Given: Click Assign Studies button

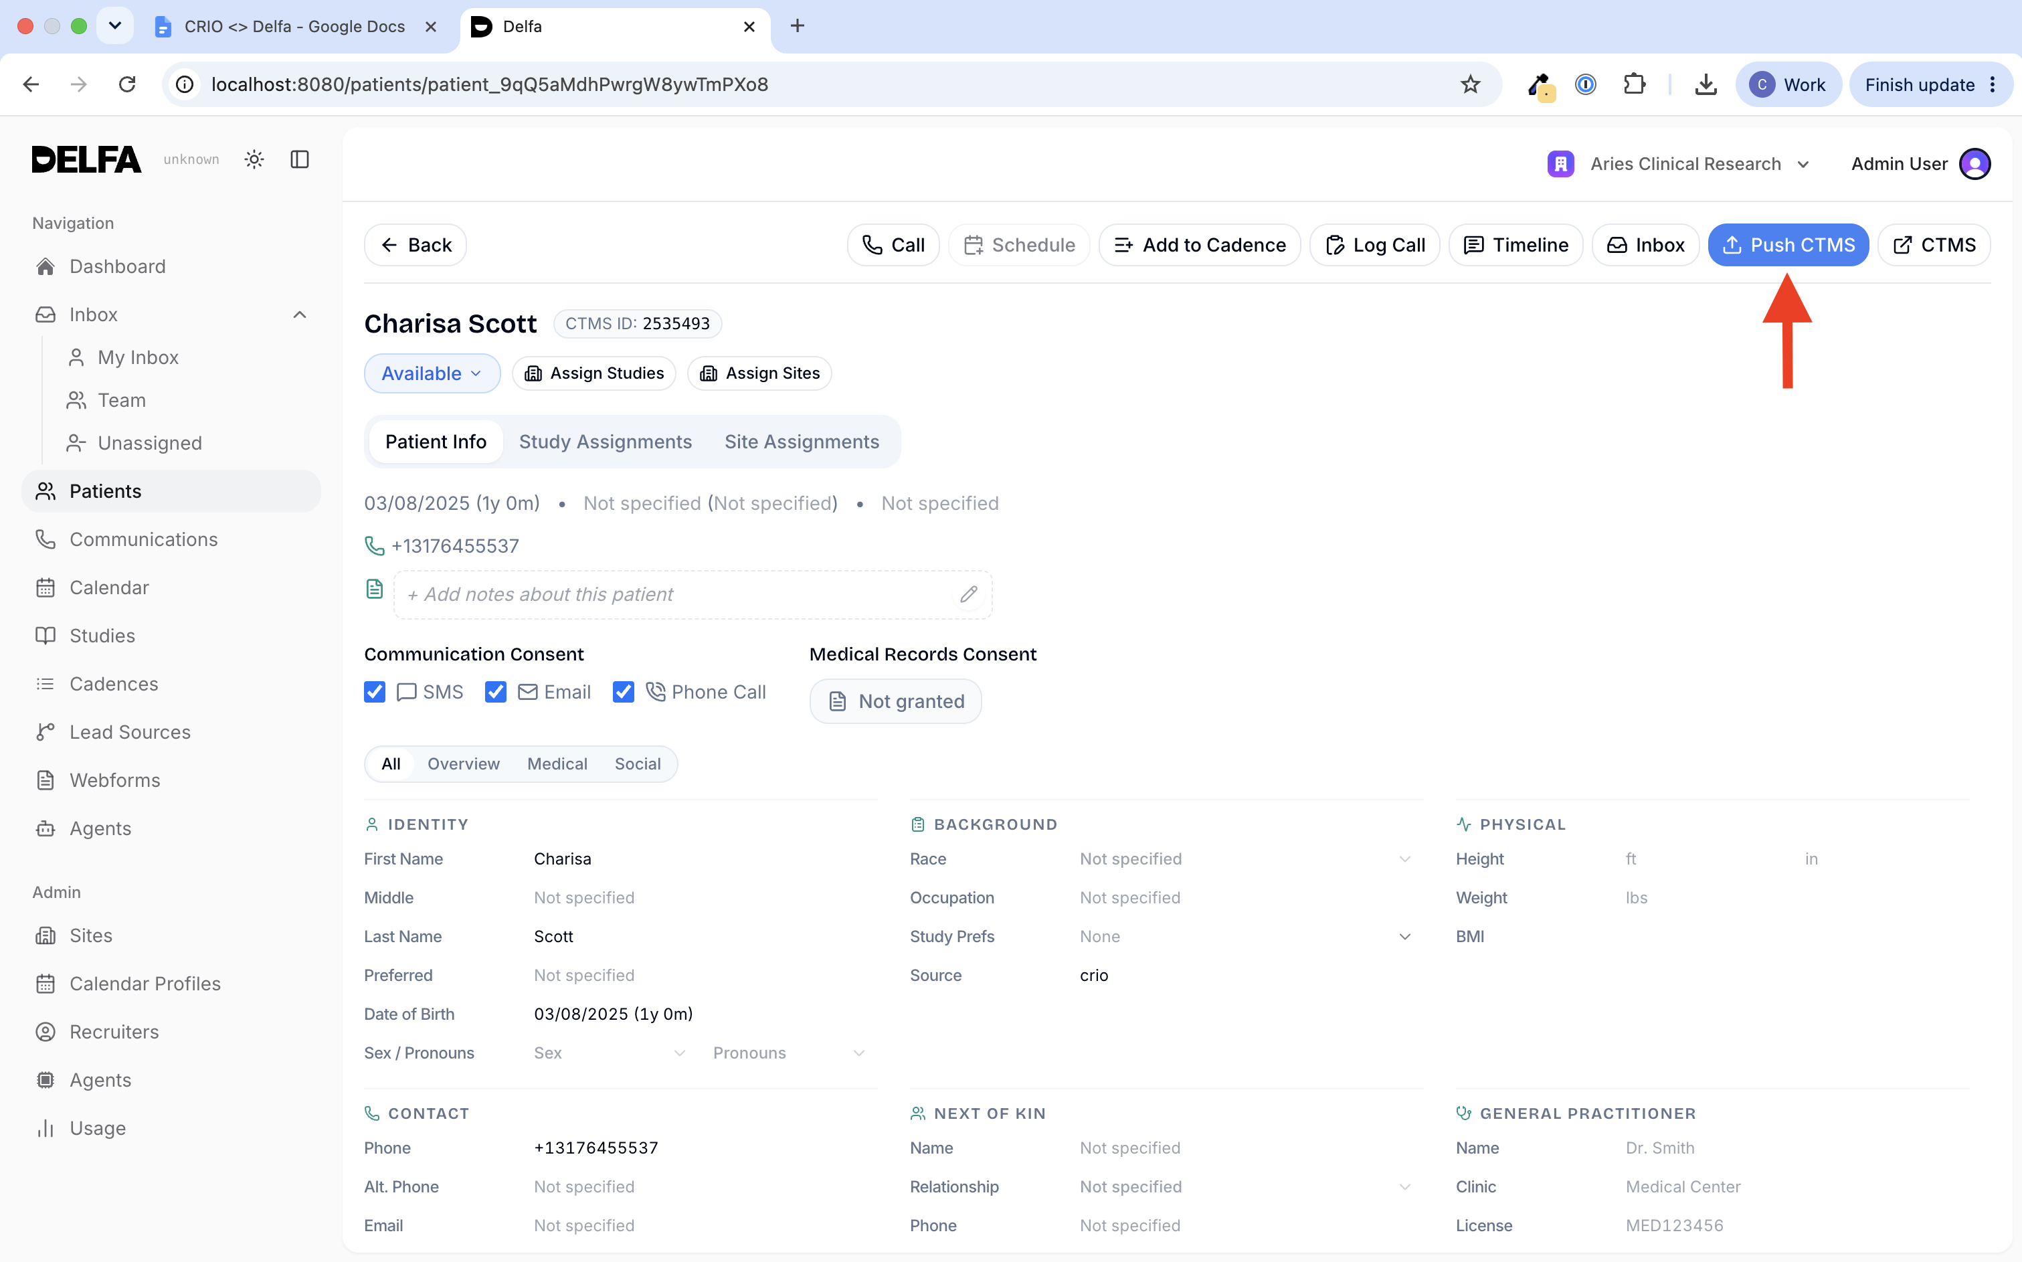Looking at the screenshot, I should pyautogui.click(x=593, y=373).
